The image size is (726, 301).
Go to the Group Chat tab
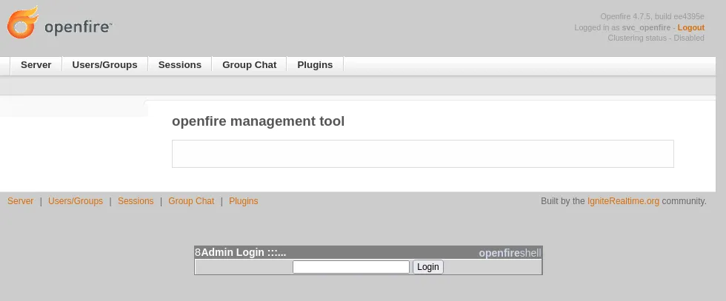249,65
